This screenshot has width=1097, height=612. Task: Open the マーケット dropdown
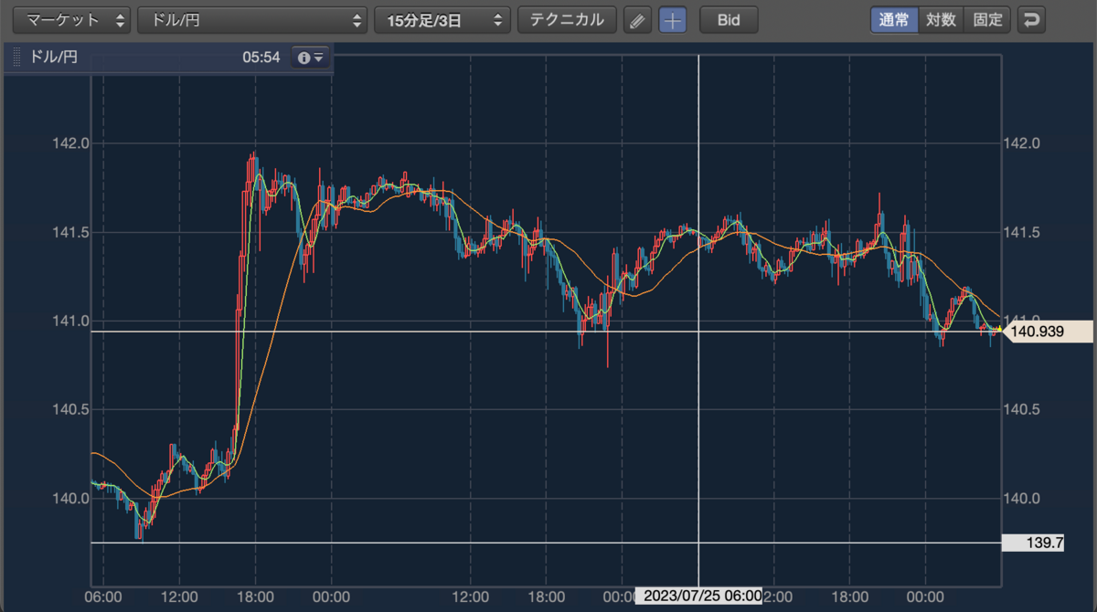(70, 20)
